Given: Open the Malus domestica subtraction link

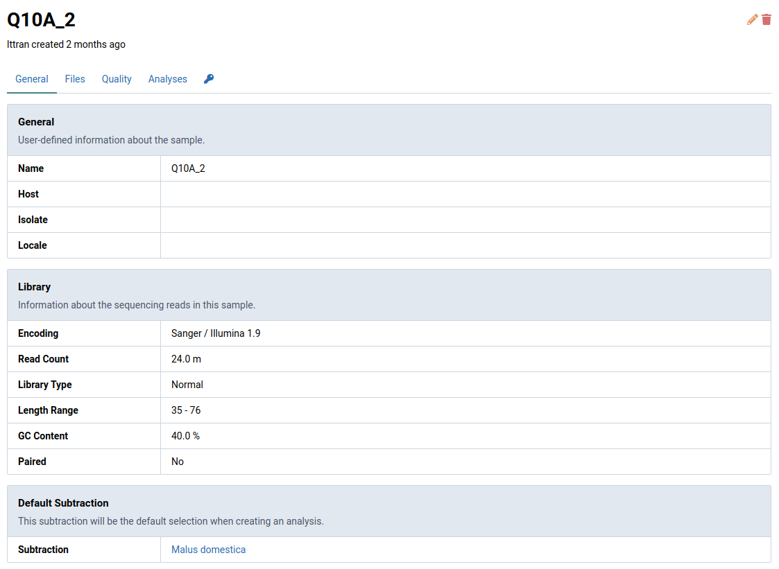Looking at the screenshot, I should click(x=208, y=549).
